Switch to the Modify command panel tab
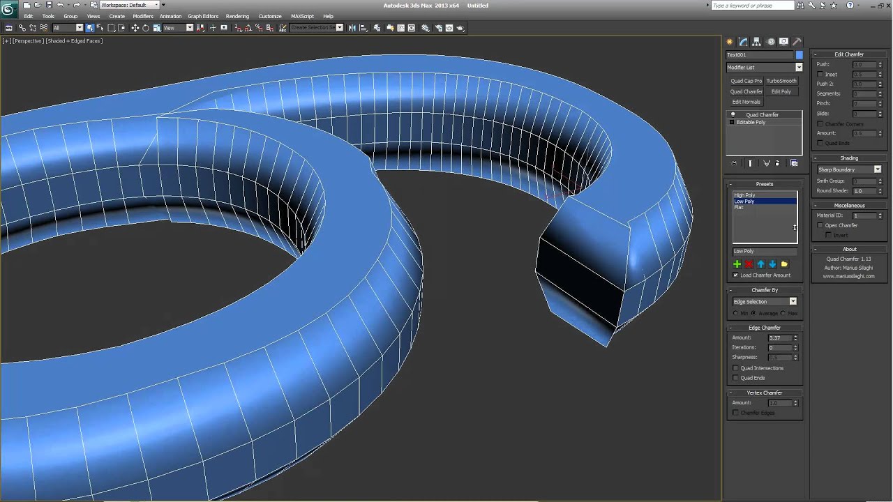 743,42
